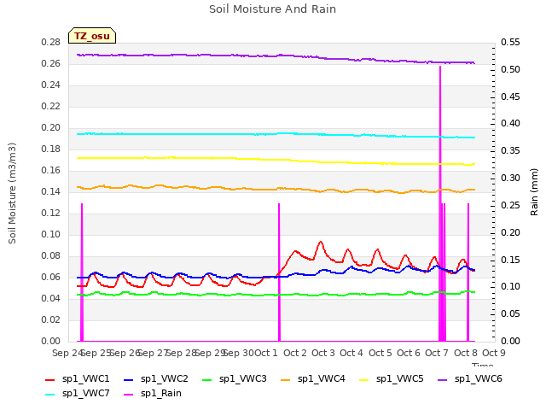
Task: Click the red sp1_VWC1 legend color marker
Action: (50, 380)
